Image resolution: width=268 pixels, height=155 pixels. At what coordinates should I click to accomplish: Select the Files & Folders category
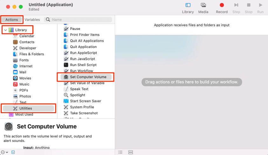[x=28, y=54]
